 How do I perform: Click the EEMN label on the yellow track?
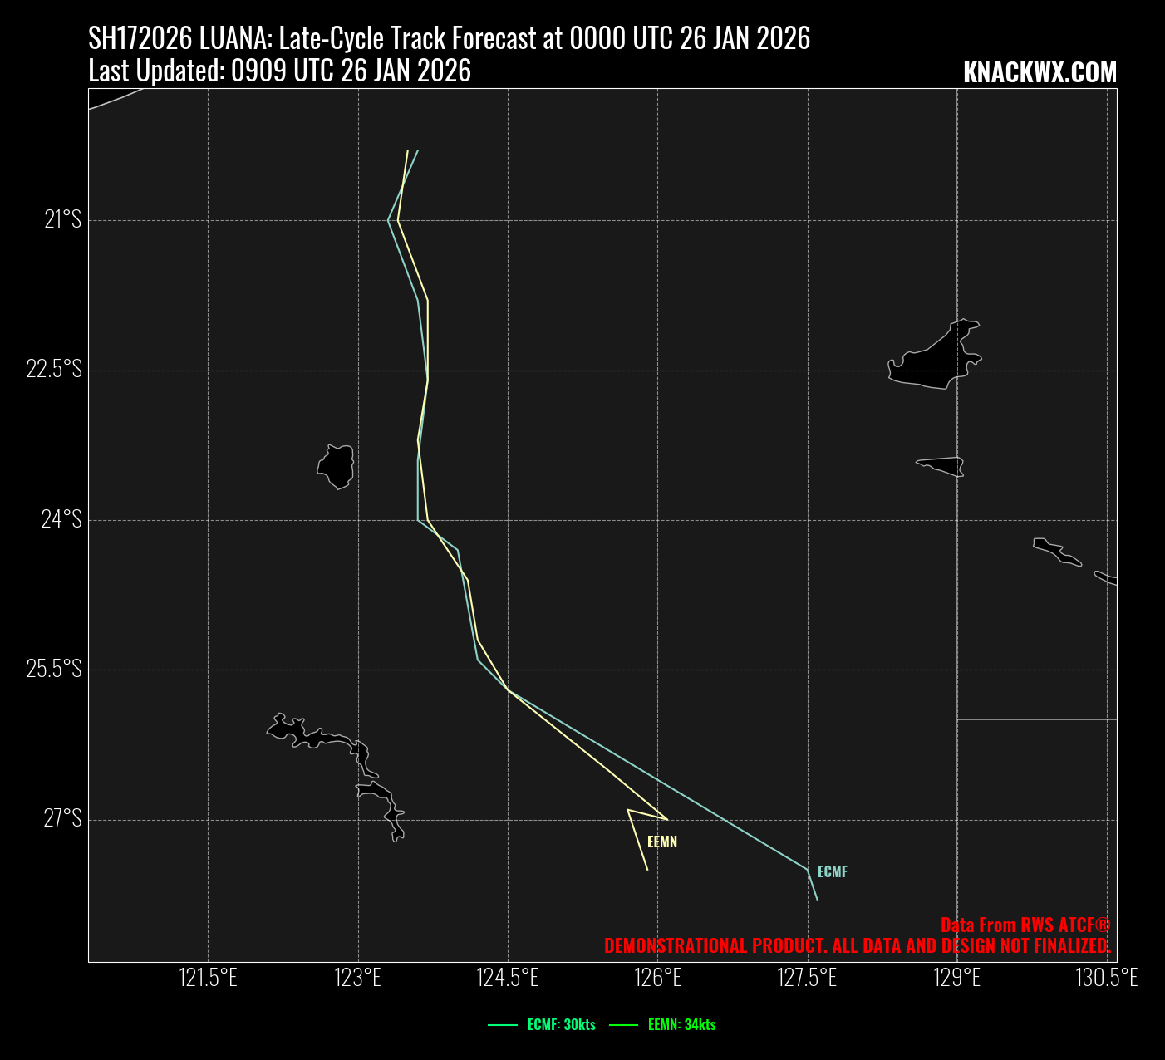click(662, 842)
